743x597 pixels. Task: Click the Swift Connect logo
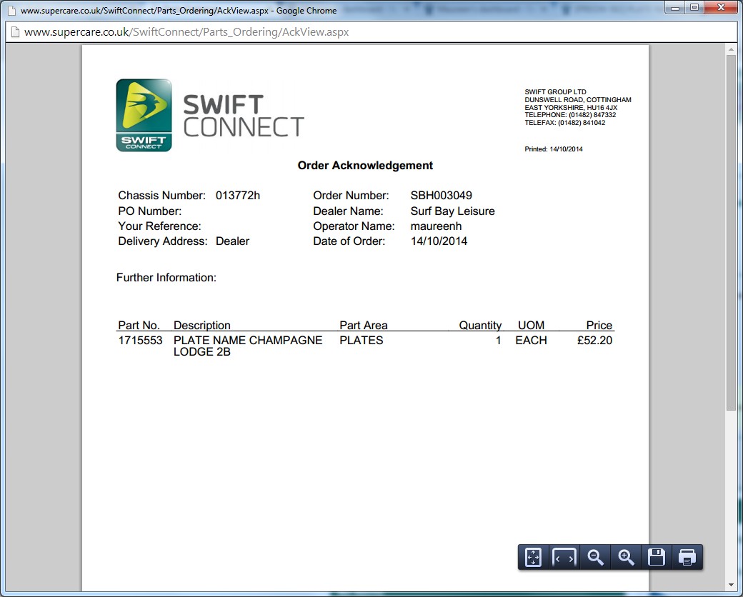[x=210, y=115]
